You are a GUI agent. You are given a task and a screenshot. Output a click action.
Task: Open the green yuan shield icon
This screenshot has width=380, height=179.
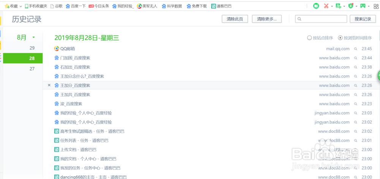tap(351, 6)
